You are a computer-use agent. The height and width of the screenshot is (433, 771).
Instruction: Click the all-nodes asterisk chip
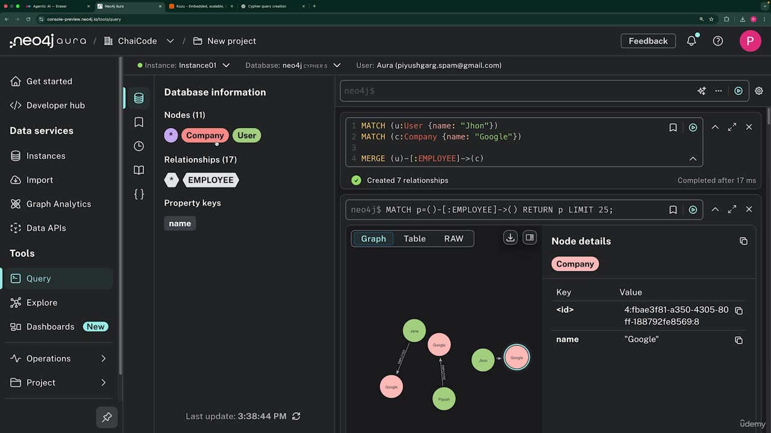tap(171, 135)
